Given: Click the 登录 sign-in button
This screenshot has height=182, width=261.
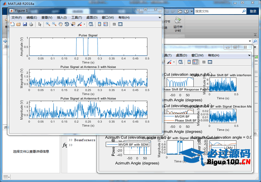Looking at the screenshot, I should tap(253, 11).
